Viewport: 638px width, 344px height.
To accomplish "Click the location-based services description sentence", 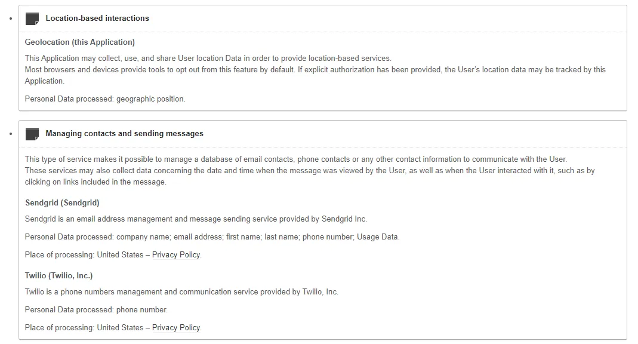I will tap(208, 59).
